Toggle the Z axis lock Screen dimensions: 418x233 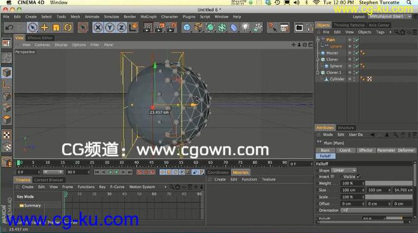pyautogui.click(x=121, y=27)
